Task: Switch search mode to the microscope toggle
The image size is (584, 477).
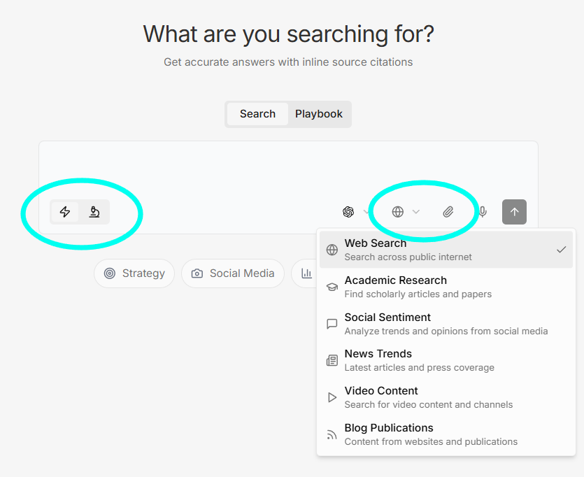Action: (94, 212)
